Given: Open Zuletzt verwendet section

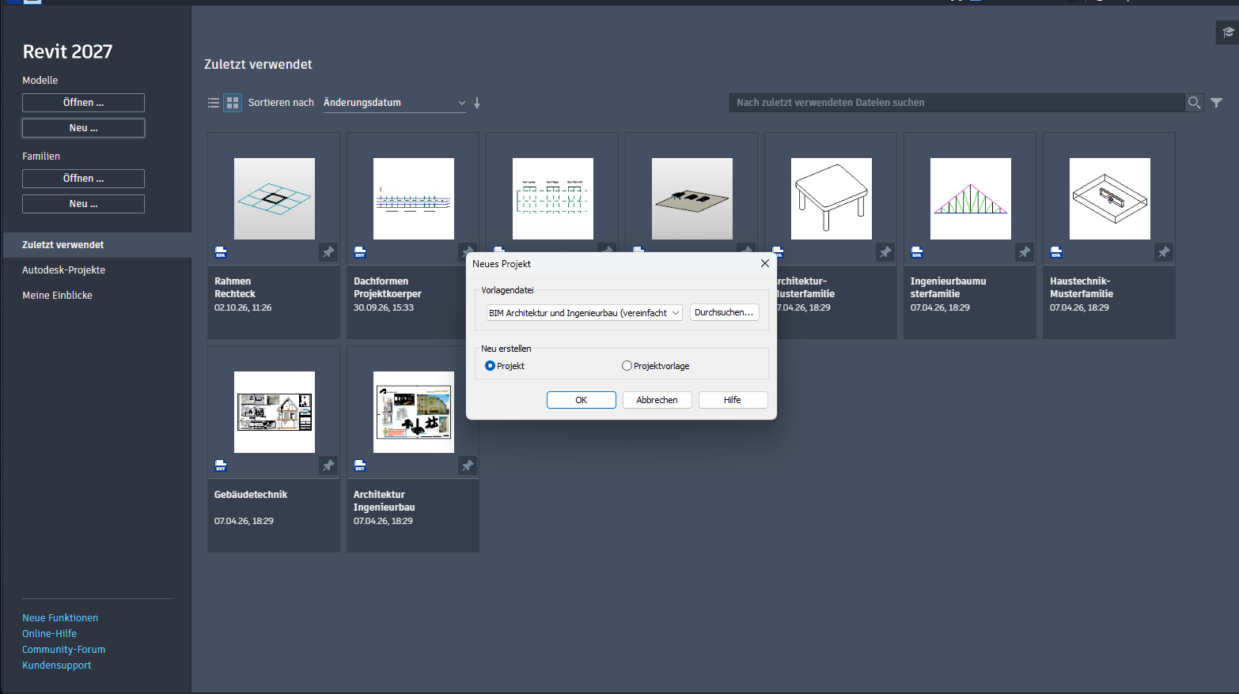Looking at the screenshot, I should (x=97, y=245).
